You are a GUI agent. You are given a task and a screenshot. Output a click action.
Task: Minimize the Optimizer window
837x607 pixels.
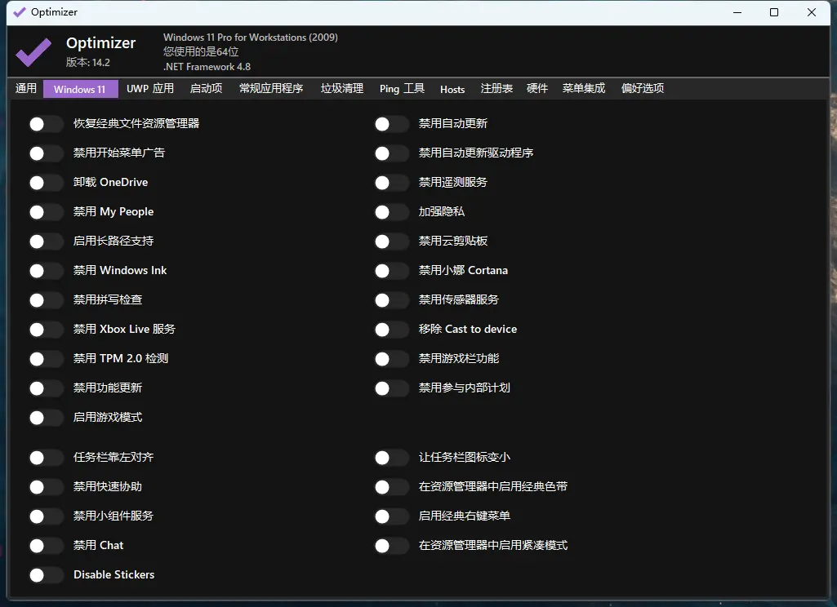coord(737,12)
